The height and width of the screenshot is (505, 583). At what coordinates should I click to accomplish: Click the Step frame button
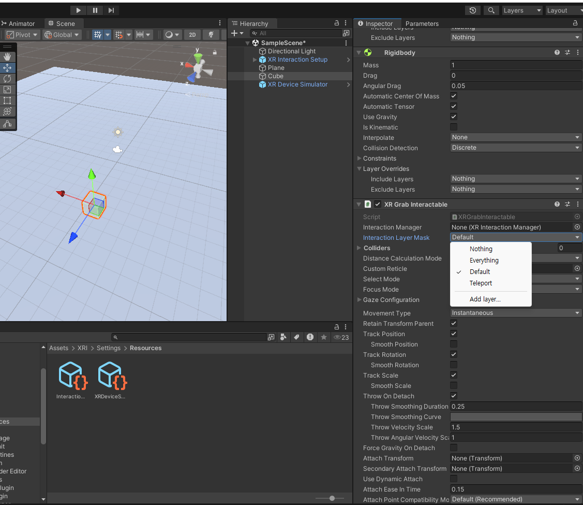[111, 10]
